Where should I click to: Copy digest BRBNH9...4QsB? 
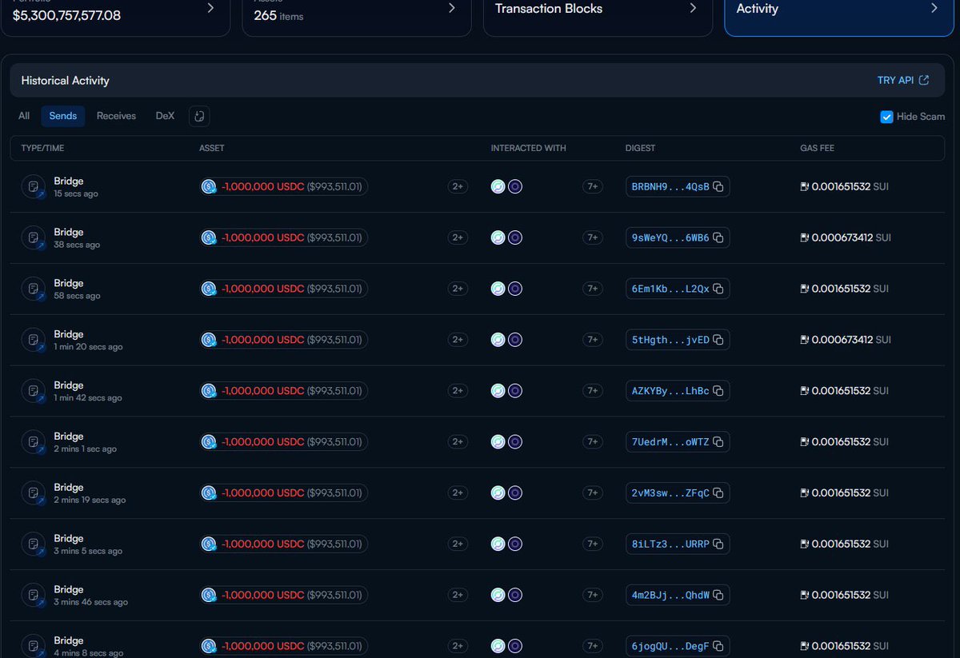[x=718, y=186]
